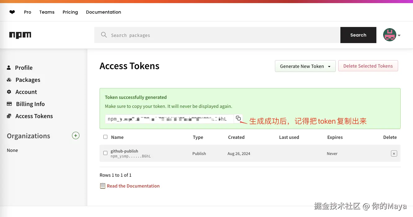The image size is (413, 217).
Task: Click the Billing Info card icon
Action: click(9, 104)
